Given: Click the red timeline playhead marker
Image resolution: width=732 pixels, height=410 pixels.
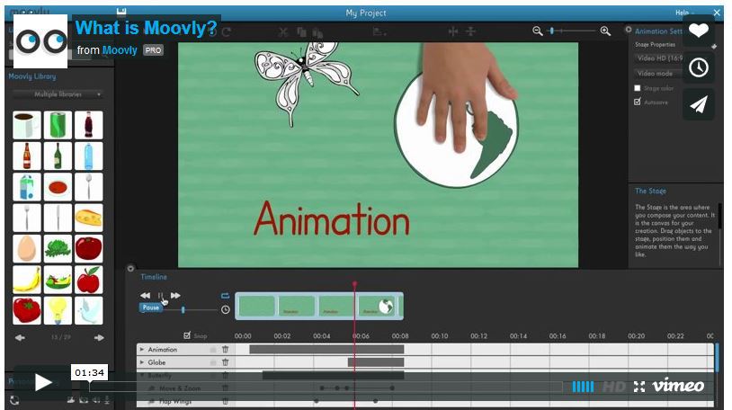Looking at the screenshot, I should point(355,284).
